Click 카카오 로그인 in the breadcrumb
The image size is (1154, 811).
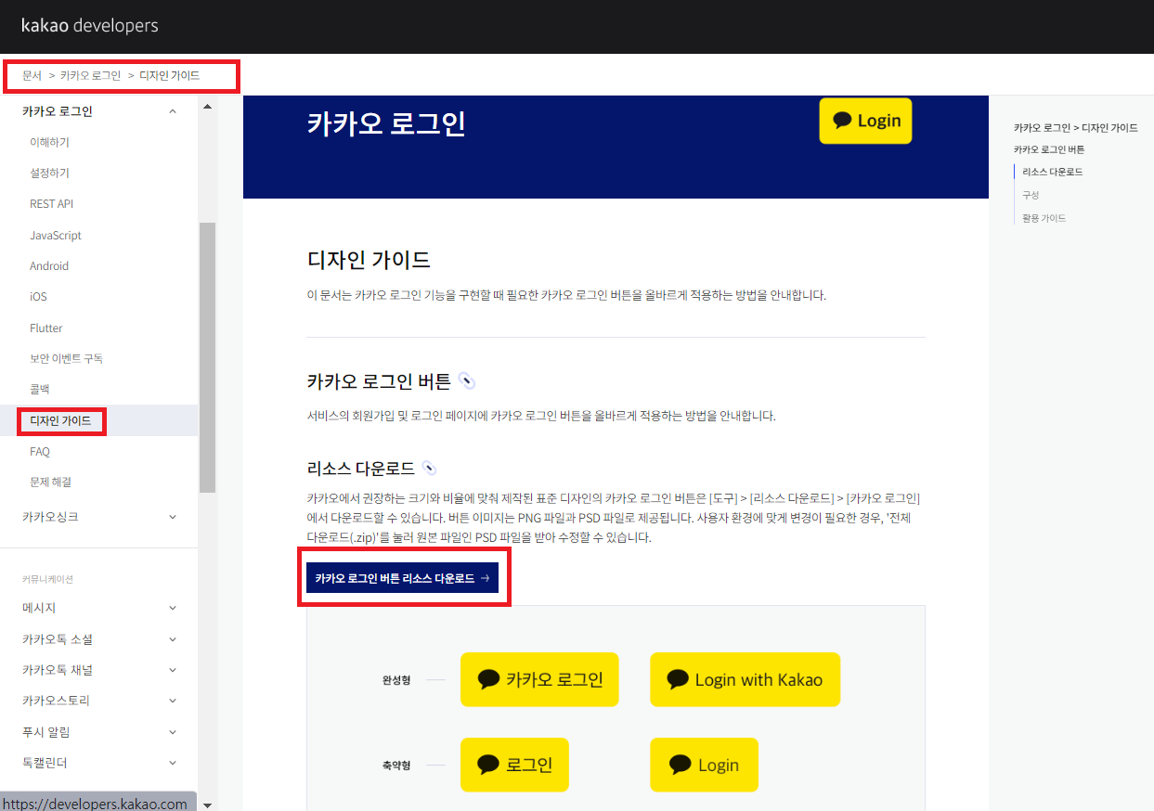pos(90,75)
